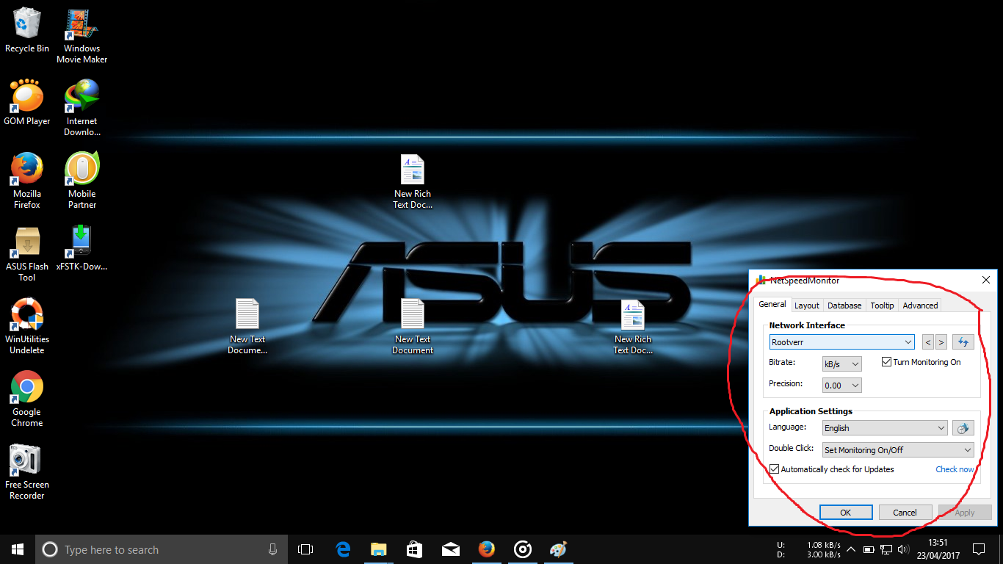Select Mobile Partner desktop shortcut
Viewport: 1003px width, 564px height.
click(82, 181)
